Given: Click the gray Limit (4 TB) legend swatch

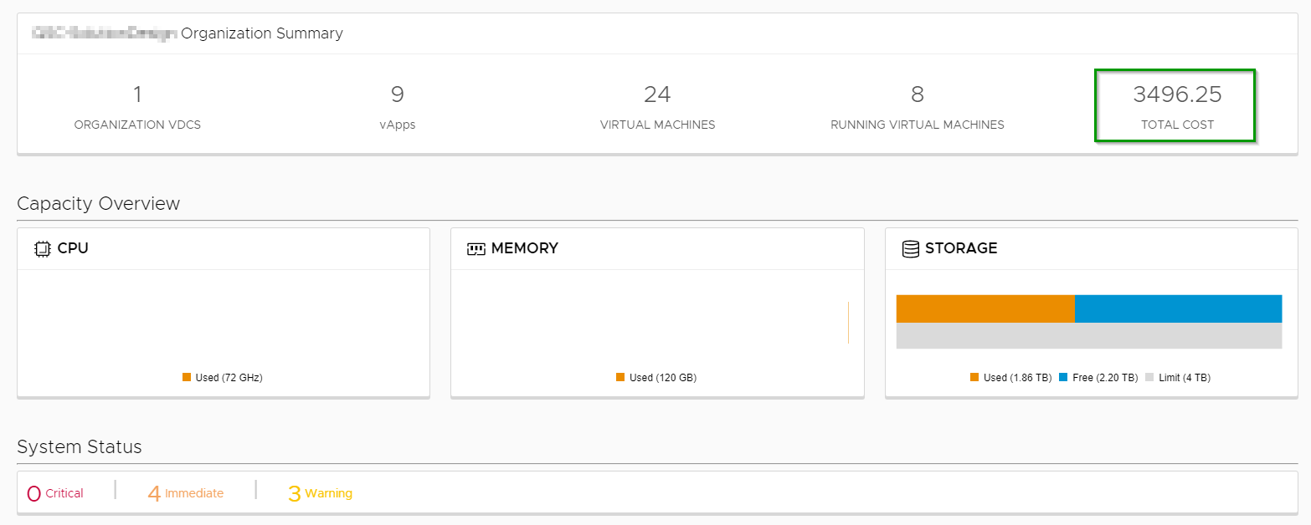Looking at the screenshot, I should click(1149, 377).
